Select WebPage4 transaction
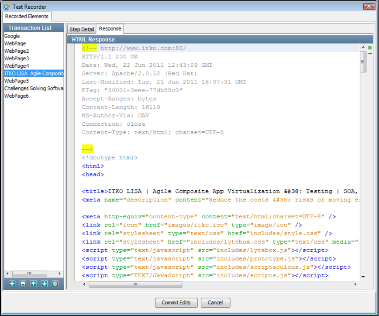Image resolution: width=379 pixels, height=316 pixels. 34,66
